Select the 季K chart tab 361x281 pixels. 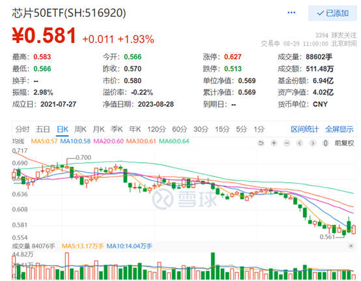pos(117,129)
